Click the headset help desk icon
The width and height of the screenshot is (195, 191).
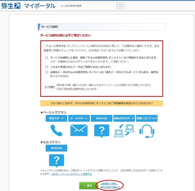(147, 131)
